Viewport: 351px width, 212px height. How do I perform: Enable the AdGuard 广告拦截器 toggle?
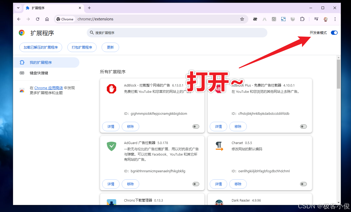tap(196, 184)
